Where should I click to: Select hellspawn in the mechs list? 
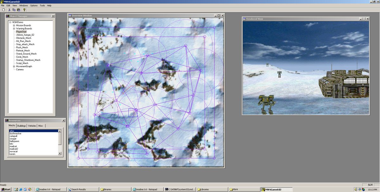[34, 141]
